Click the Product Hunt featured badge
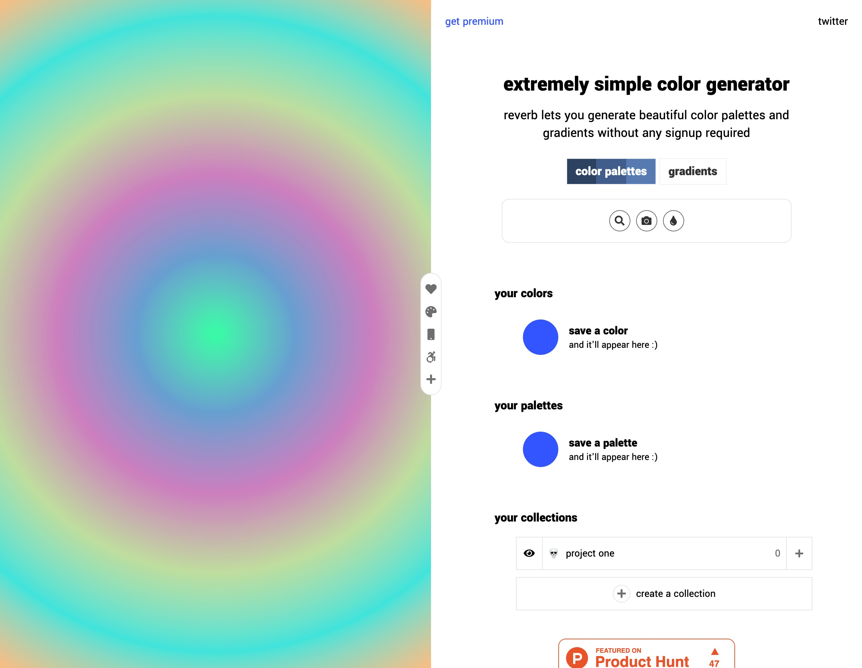 click(646, 657)
